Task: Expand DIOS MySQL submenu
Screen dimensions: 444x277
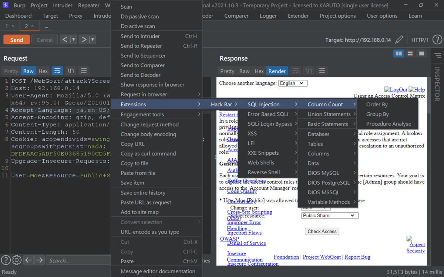Action: coord(327,173)
